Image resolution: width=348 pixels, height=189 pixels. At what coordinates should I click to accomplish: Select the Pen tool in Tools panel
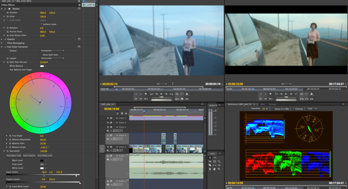pos(210,169)
